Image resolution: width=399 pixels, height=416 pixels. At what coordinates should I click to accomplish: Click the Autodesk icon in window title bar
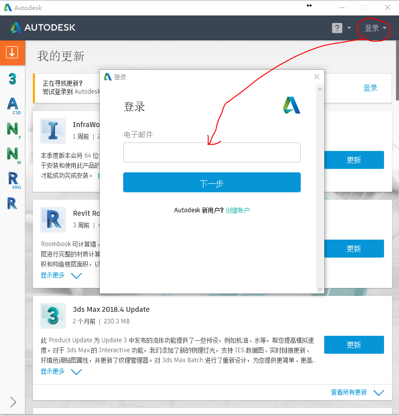(x=7, y=7)
